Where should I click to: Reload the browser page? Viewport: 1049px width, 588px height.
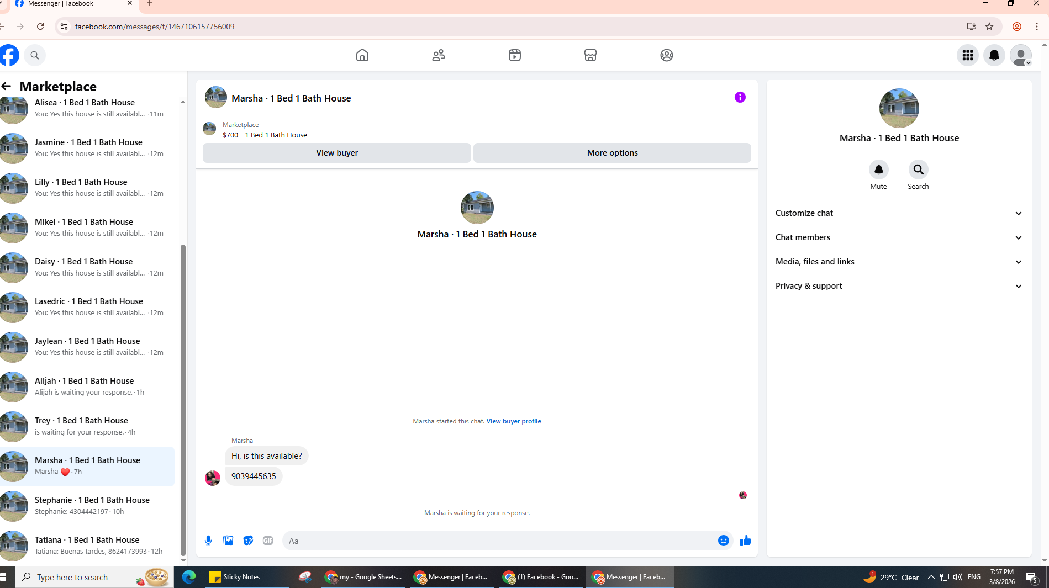(40, 27)
